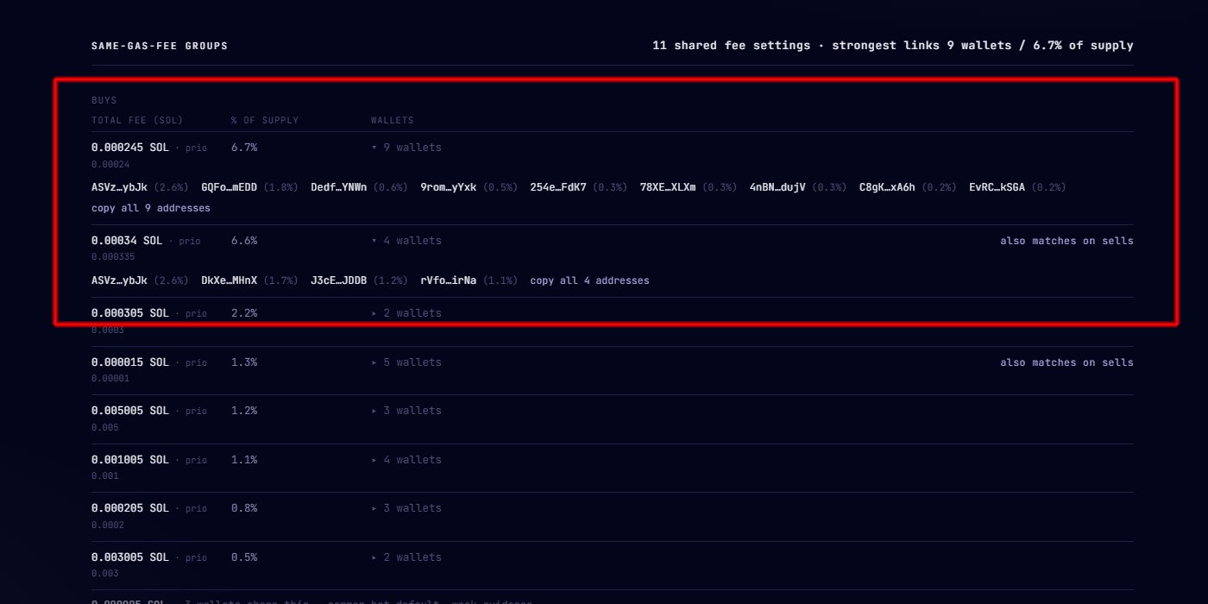Click the 1.2% supply value
Screen dimensions: 1208x604
click(244, 411)
